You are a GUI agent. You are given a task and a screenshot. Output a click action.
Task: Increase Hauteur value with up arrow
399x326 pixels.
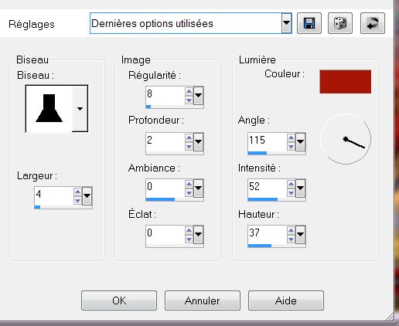(291, 231)
